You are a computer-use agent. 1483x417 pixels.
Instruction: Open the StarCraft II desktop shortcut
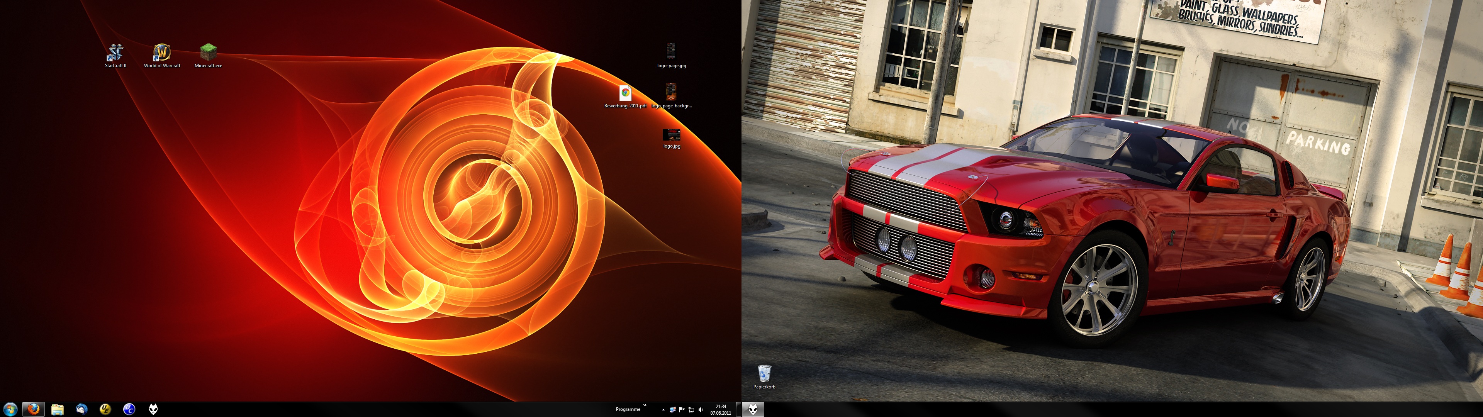tap(116, 53)
